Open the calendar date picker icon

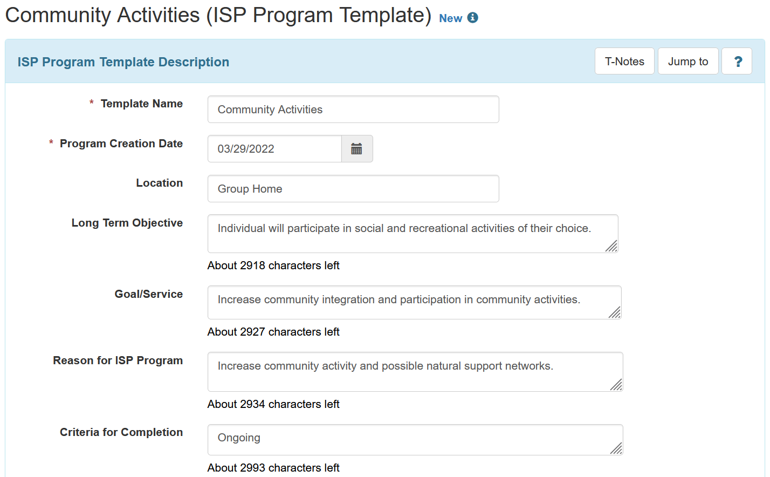356,149
